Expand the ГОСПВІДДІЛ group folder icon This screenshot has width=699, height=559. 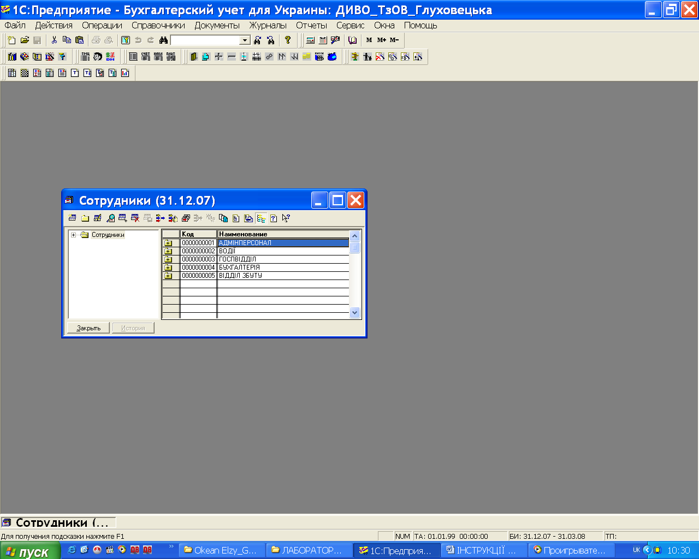pyautogui.click(x=168, y=259)
